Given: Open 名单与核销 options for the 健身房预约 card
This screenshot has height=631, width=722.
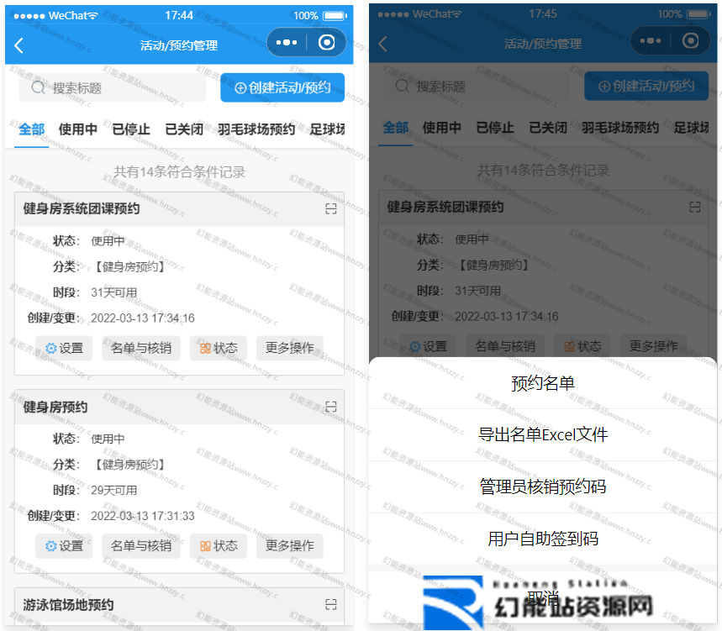Looking at the screenshot, I should 140,546.
